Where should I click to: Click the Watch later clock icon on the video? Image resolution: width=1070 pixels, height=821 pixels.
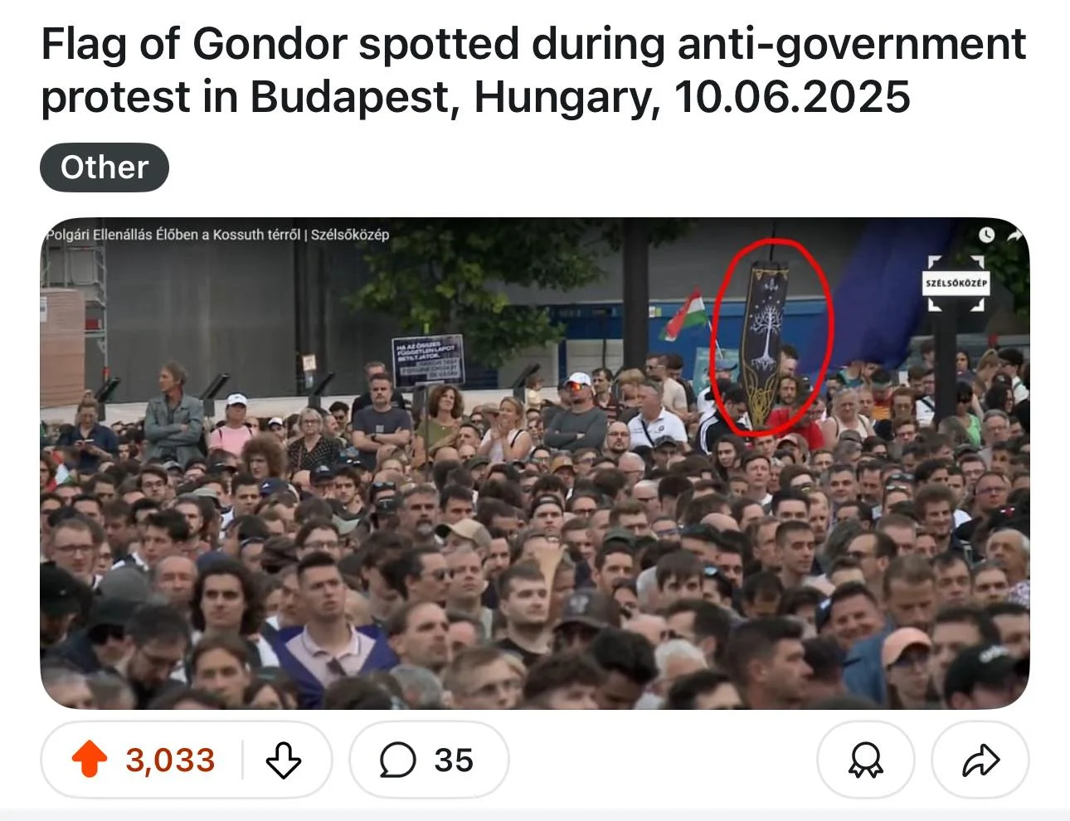pyautogui.click(x=986, y=235)
